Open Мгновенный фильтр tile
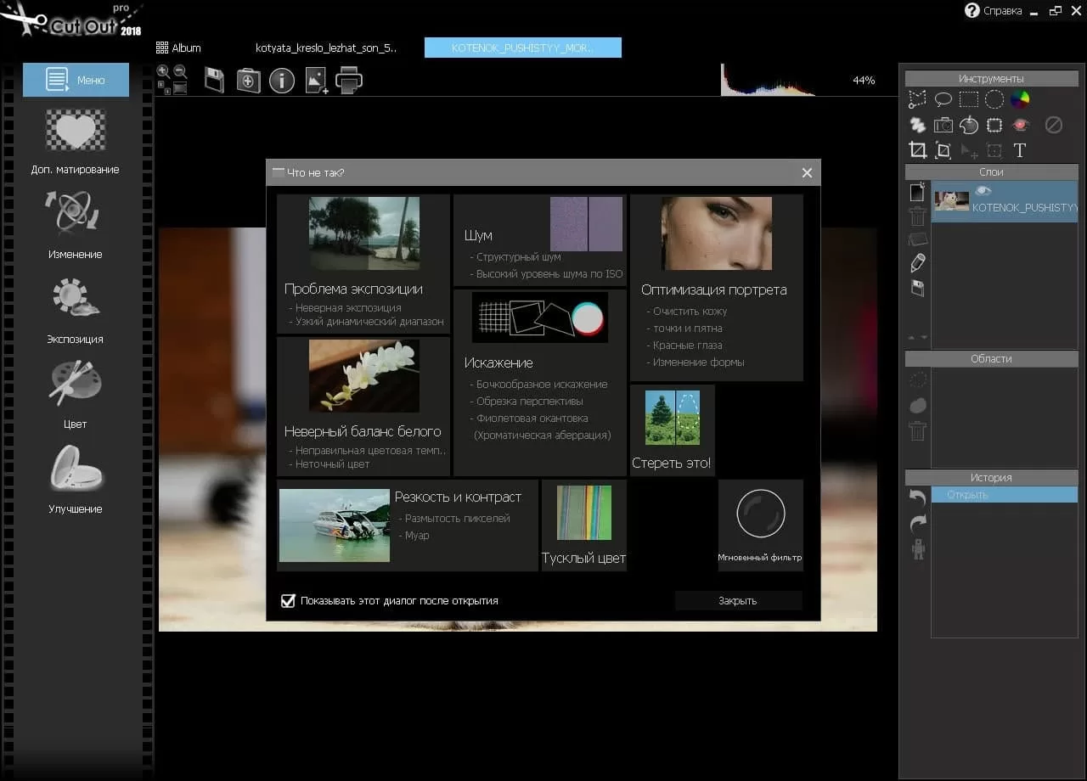Screen dimensions: 1087x781 pos(760,525)
